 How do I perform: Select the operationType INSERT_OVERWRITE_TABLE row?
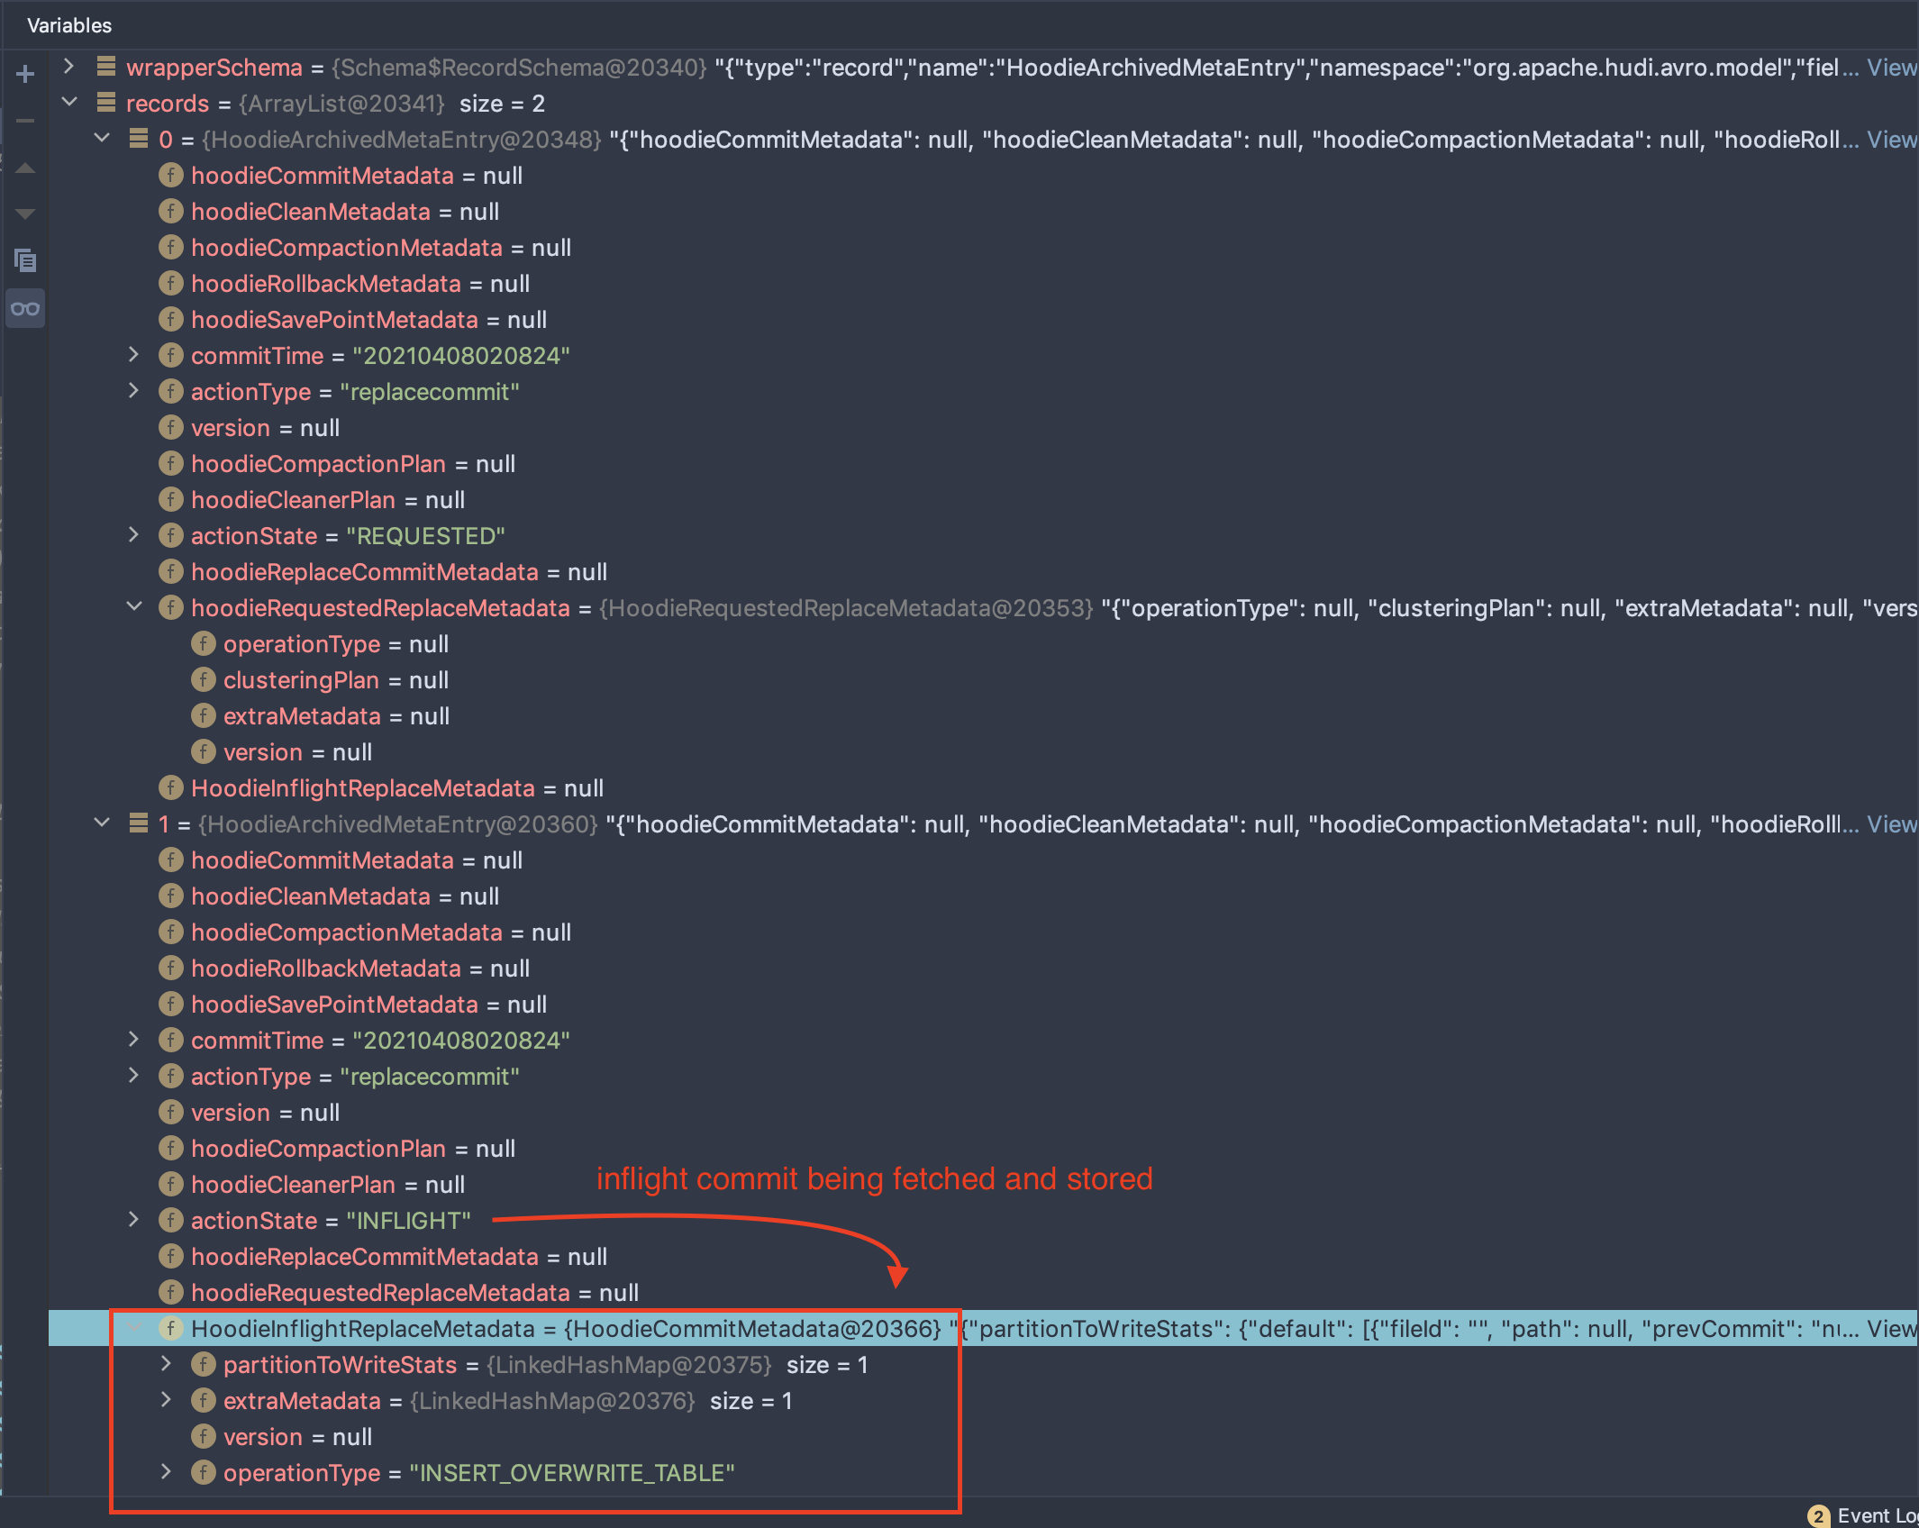477,1473
